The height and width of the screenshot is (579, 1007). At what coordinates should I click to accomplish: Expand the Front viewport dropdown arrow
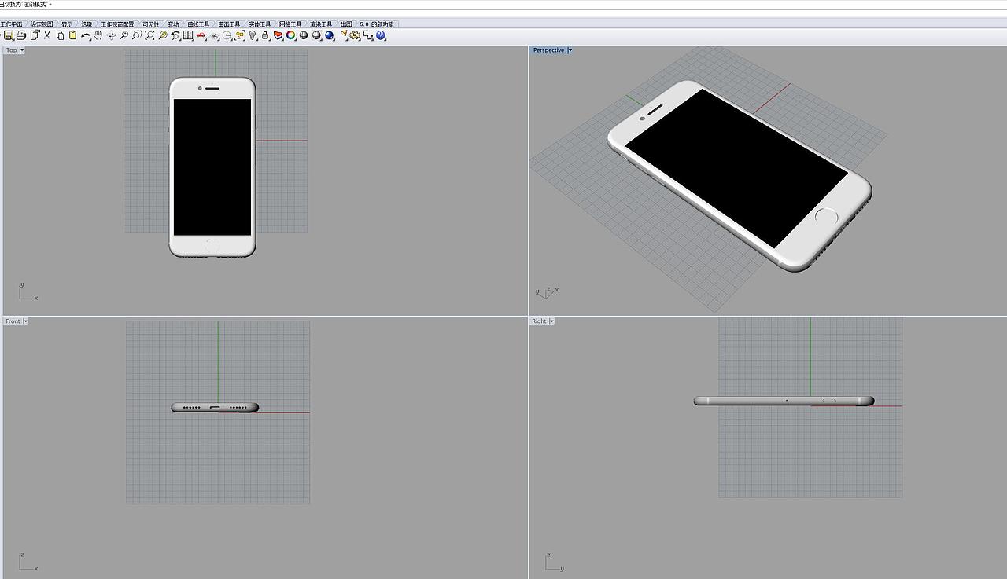(26, 321)
